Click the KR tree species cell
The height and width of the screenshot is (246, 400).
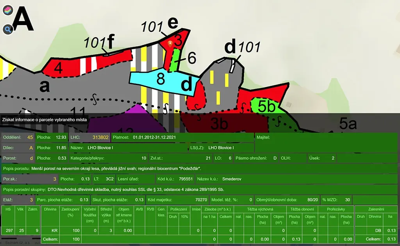click(x=55, y=231)
